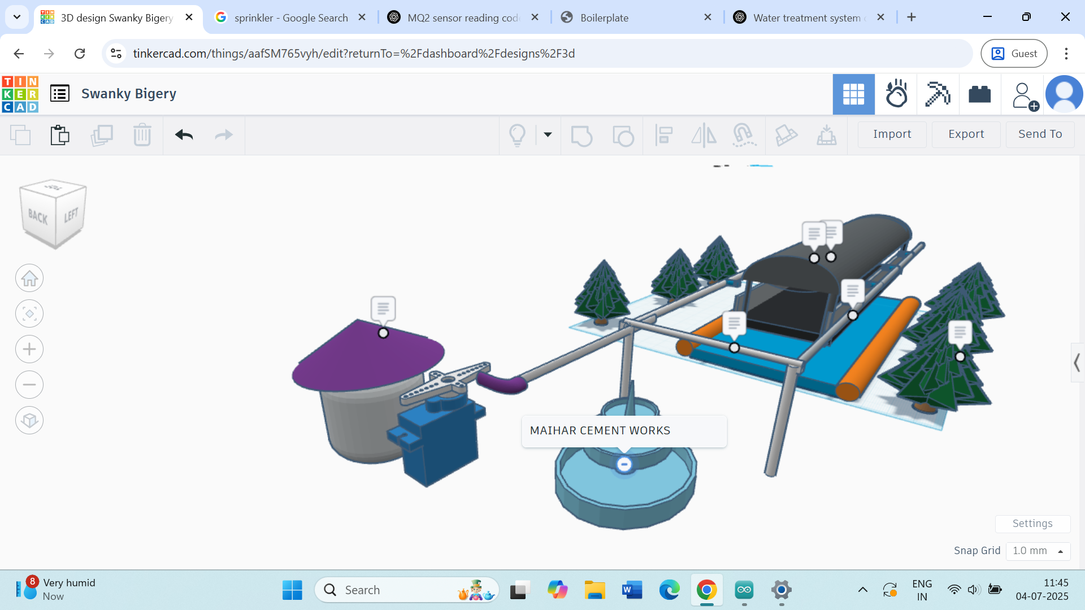Viewport: 1085px width, 610px height.
Task: Open dropdown arrow next to lightbulb
Action: point(548,135)
